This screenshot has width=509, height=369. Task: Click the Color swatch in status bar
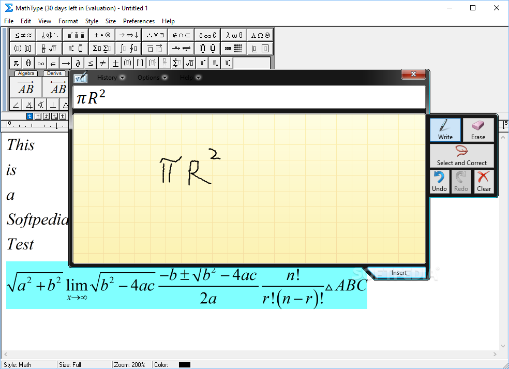coord(185,365)
